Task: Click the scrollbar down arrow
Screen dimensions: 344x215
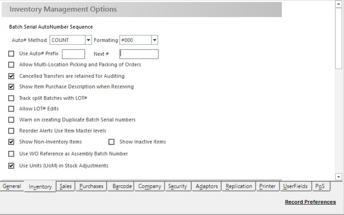Action: click(x=338, y=177)
